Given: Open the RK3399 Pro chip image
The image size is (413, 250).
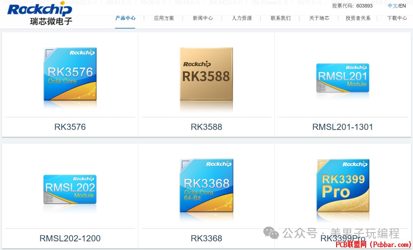Looking at the screenshot, I should tap(343, 185).
